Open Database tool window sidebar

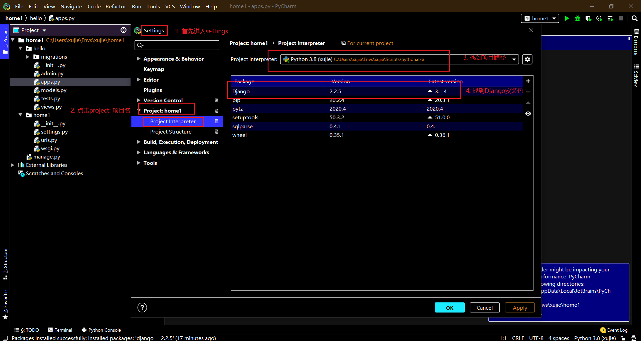point(636,42)
